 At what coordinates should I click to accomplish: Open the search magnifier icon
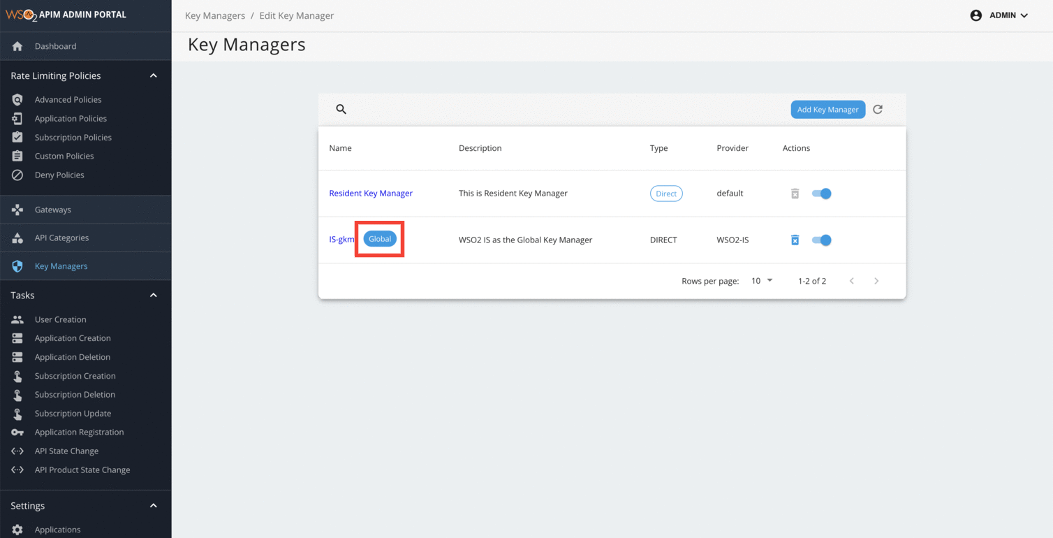coord(341,109)
